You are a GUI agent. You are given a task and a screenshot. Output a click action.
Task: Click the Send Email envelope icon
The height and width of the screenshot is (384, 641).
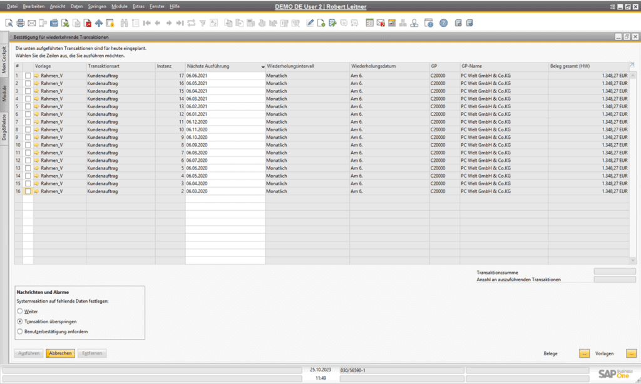pos(31,23)
